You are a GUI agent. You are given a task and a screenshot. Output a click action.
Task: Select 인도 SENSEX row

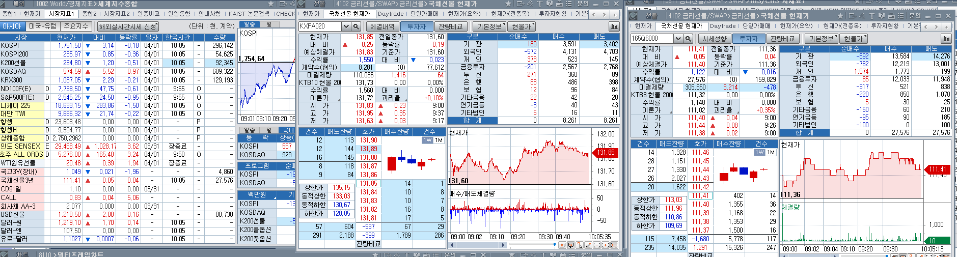[x=117, y=147]
